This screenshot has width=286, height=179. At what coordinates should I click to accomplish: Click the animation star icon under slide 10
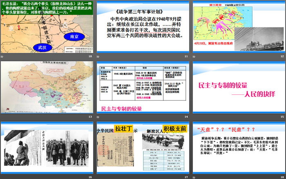[x=2, y=56]
